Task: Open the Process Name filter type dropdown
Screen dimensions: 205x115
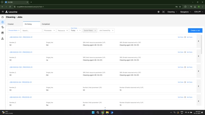Action: (14, 31)
